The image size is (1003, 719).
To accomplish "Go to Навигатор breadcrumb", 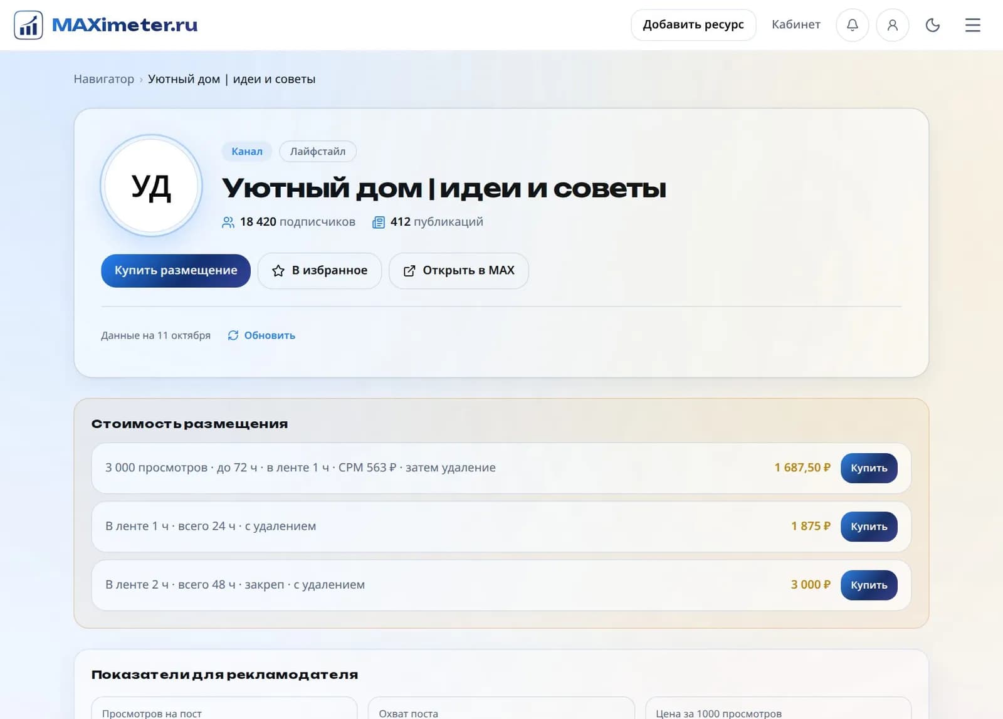I will 104,79.
